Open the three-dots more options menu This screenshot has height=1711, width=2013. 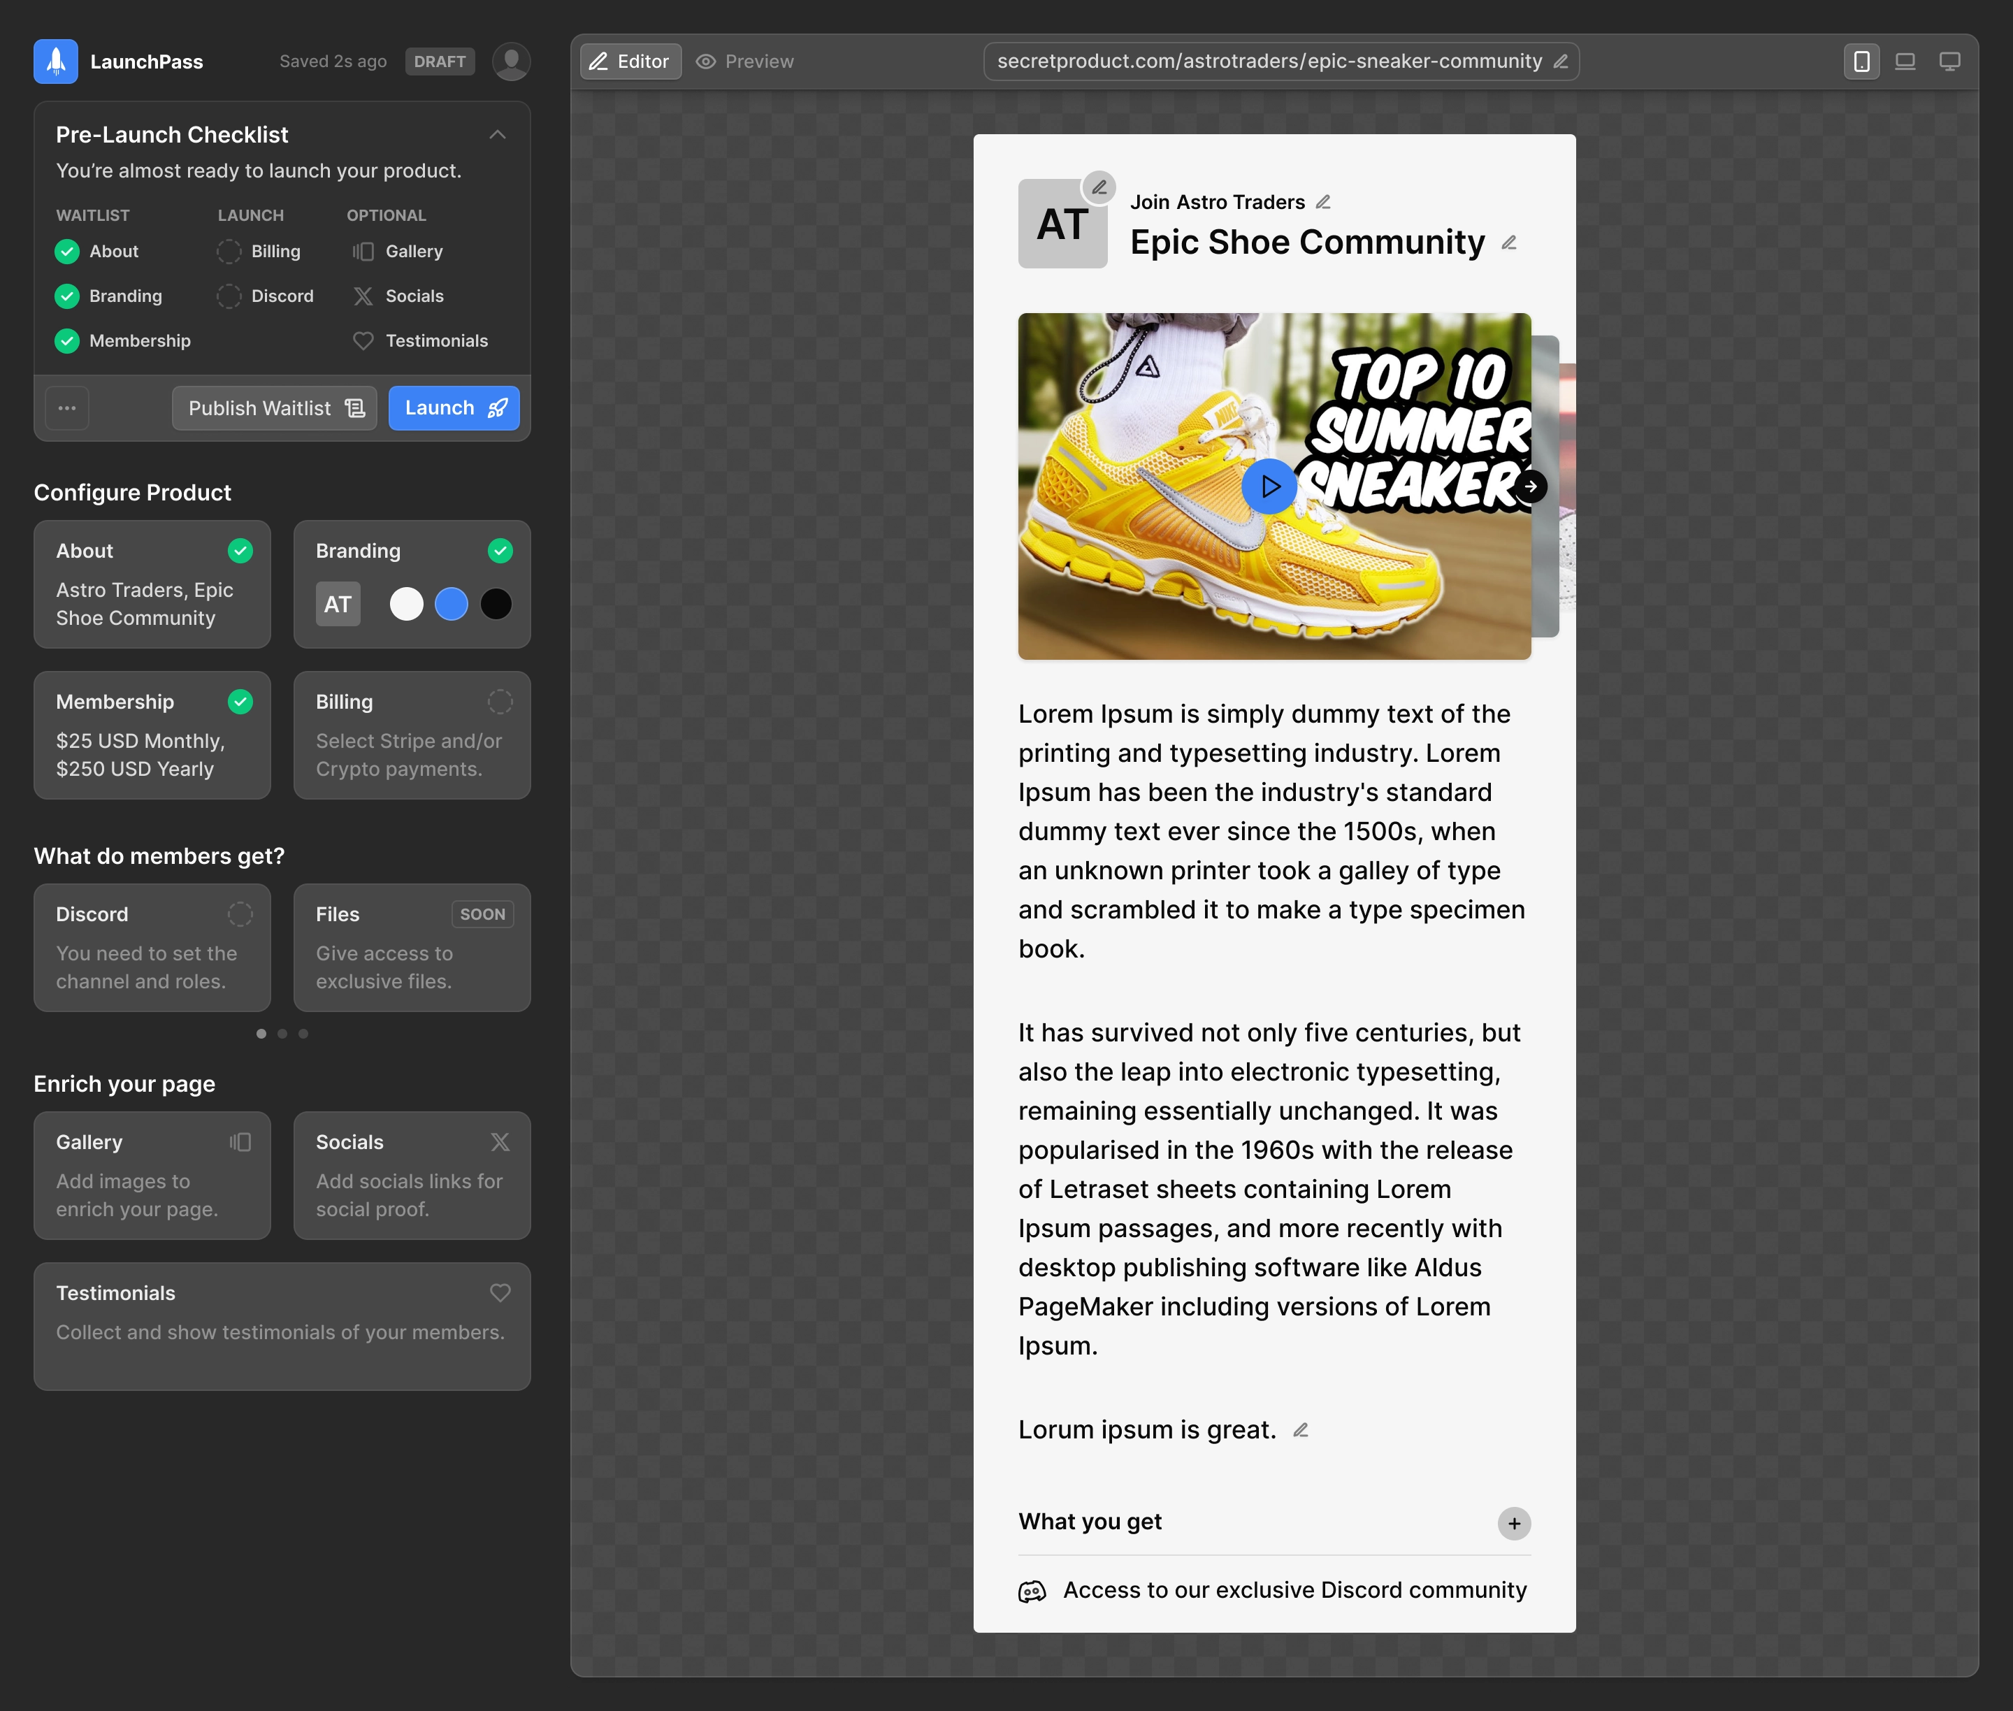pos(67,408)
